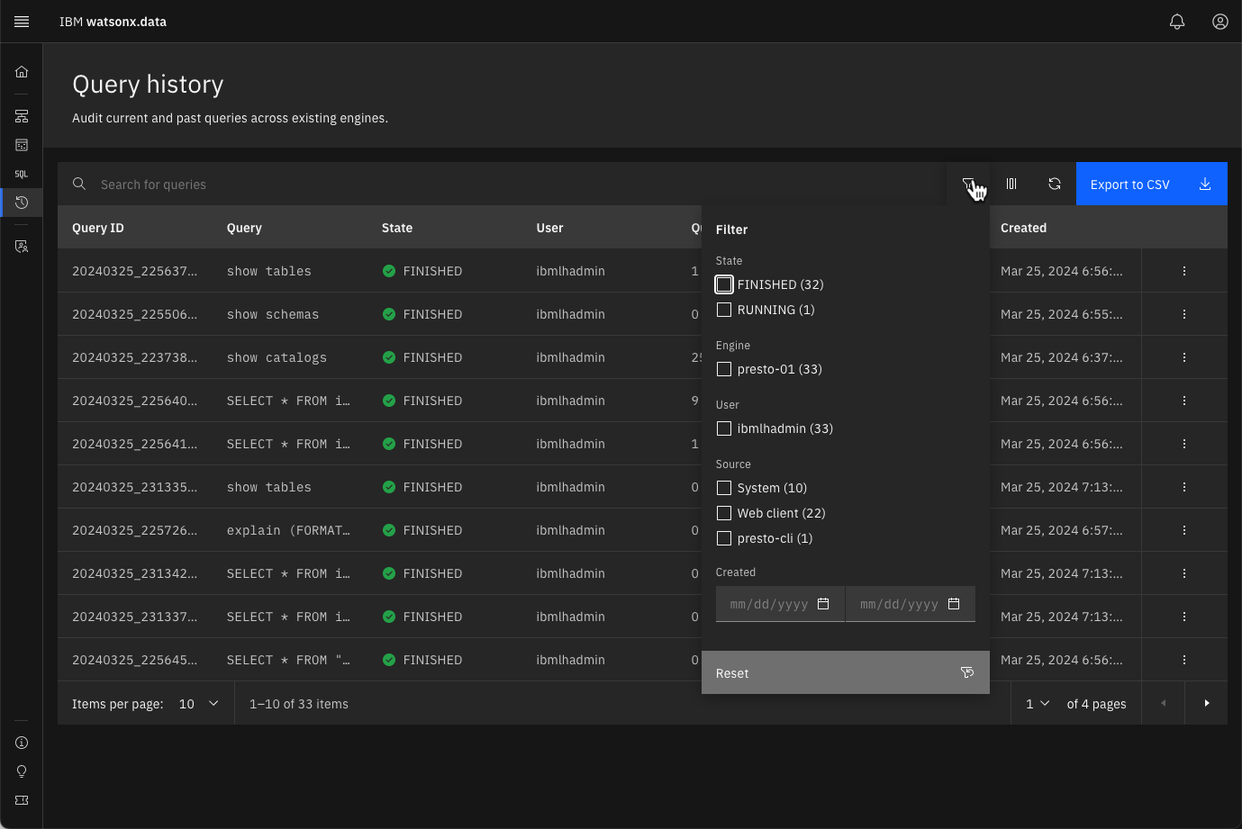Sort by User column header

549,228
